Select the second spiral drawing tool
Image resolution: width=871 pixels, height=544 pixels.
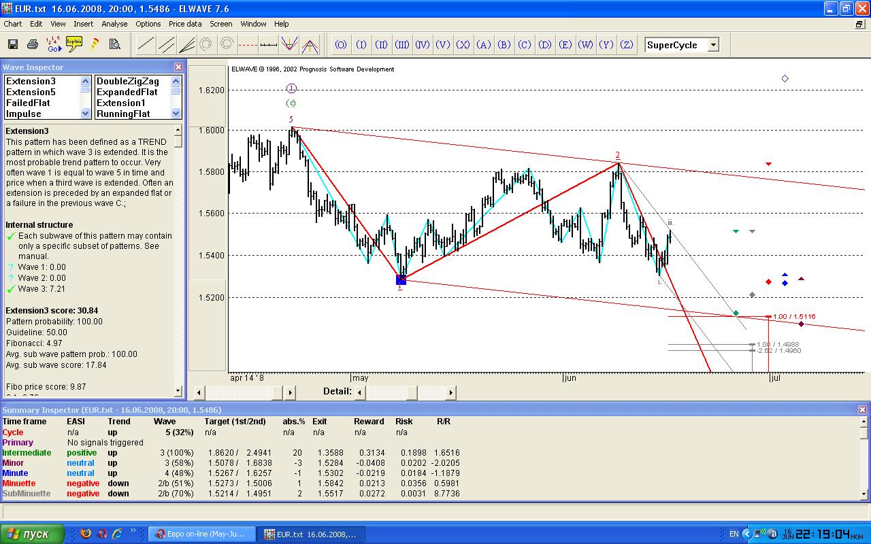pos(227,45)
